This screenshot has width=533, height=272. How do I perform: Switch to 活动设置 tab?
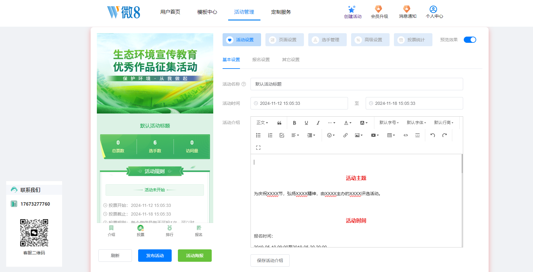click(x=242, y=40)
